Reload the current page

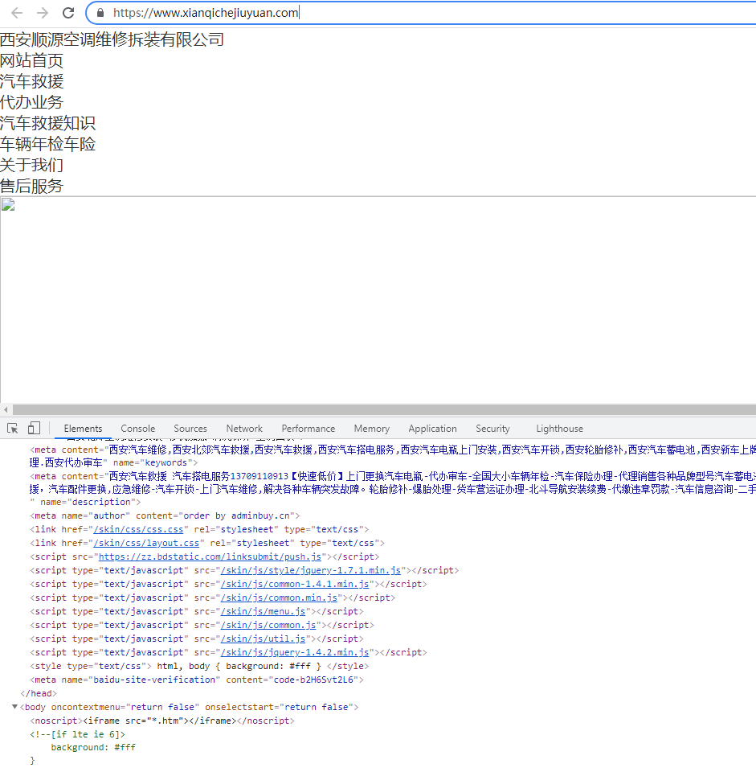(x=68, y=13)
